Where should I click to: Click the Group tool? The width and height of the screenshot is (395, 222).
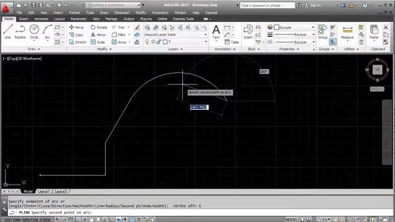322,31
